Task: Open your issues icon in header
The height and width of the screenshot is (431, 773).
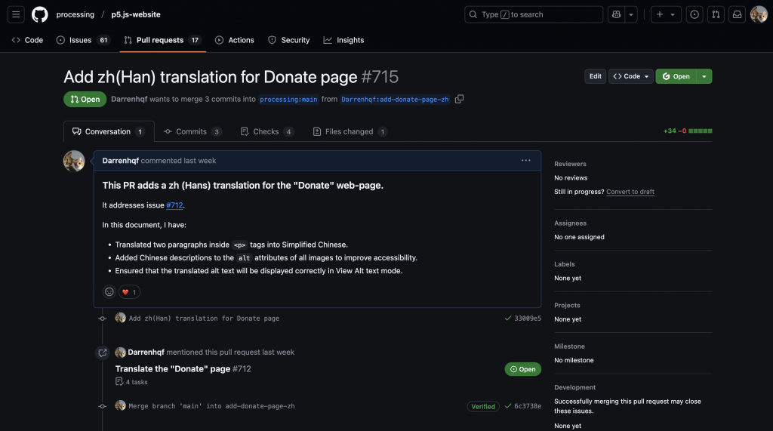Action: pyautogui.click(x=694, y=14)
